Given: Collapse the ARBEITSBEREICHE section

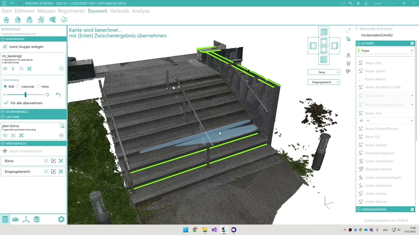Looking at the screenshot, I should 3,143.
